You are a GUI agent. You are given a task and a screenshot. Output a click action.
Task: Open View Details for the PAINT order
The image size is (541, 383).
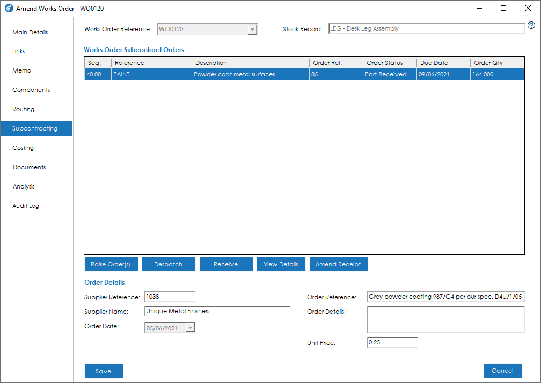[281, 264]
